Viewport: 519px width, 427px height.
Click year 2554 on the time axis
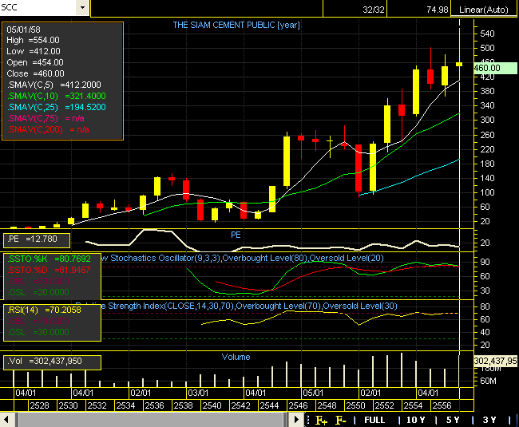(414, 405)
